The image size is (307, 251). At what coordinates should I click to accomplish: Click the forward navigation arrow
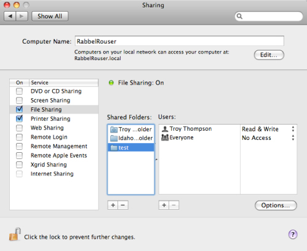[x=22, y=16]
